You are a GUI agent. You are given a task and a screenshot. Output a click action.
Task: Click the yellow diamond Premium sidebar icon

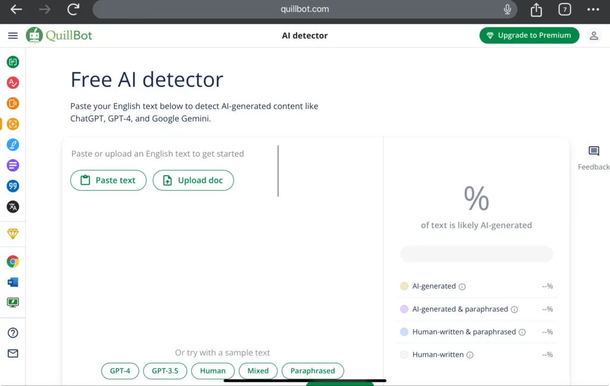tap(13, 234)
